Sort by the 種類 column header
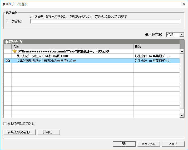 157,47
